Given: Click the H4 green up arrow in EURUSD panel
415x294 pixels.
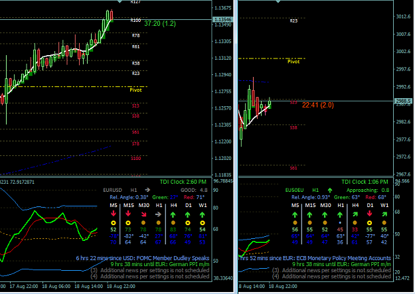Looking at the screenshot, I should pos(173,214).
